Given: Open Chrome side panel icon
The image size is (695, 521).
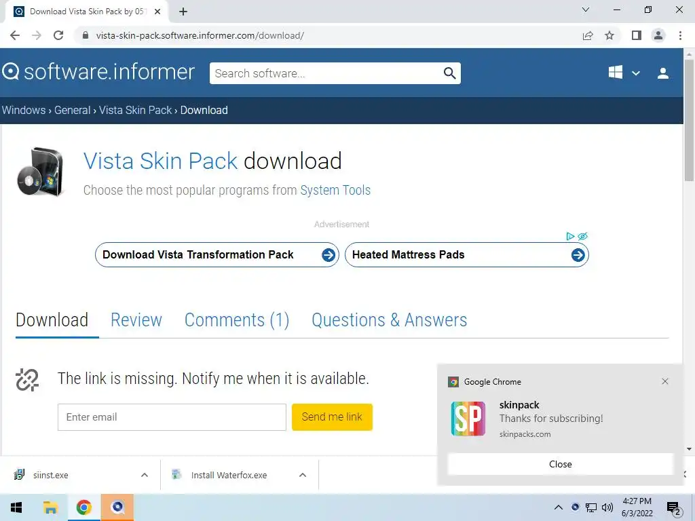Looking at the screenshot, I should point(637,35).
